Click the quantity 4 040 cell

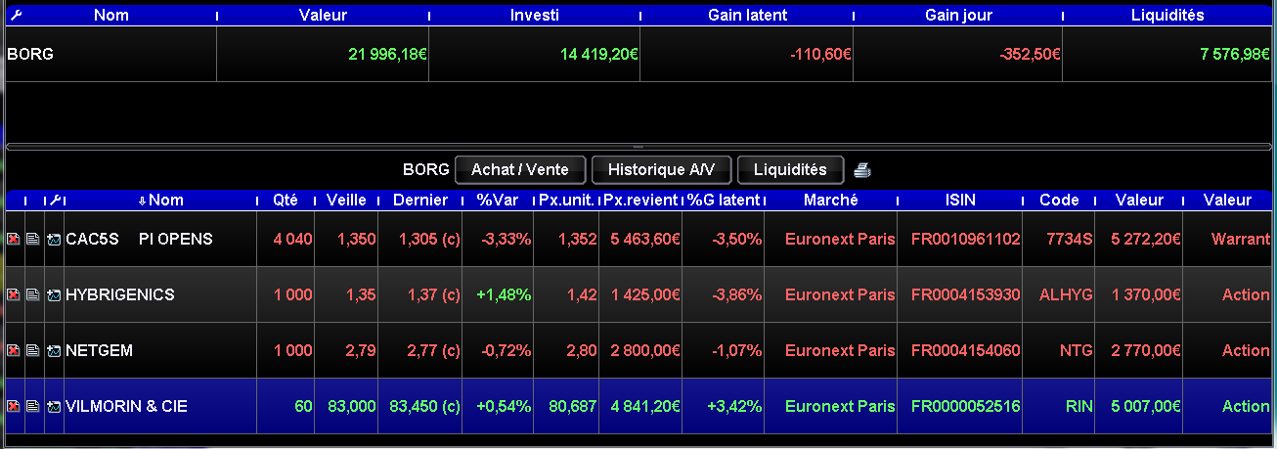coord(292,239)
